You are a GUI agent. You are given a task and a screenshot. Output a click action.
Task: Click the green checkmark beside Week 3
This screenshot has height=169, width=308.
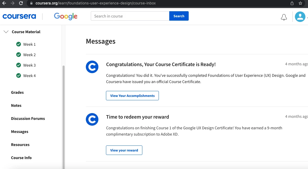[19, 65]
